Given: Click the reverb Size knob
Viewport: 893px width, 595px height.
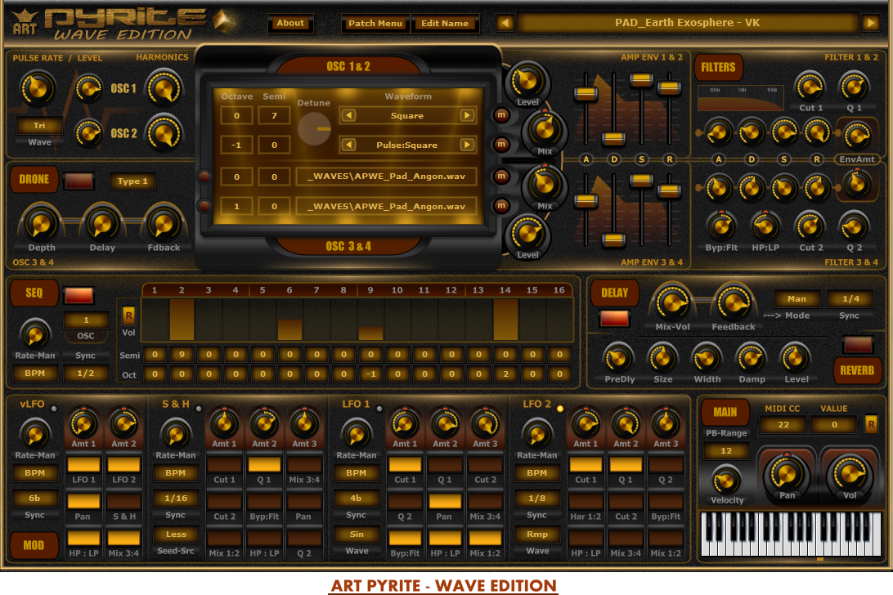Looking at the screenshot, I should pyautogui.click(x=662, y=356).
